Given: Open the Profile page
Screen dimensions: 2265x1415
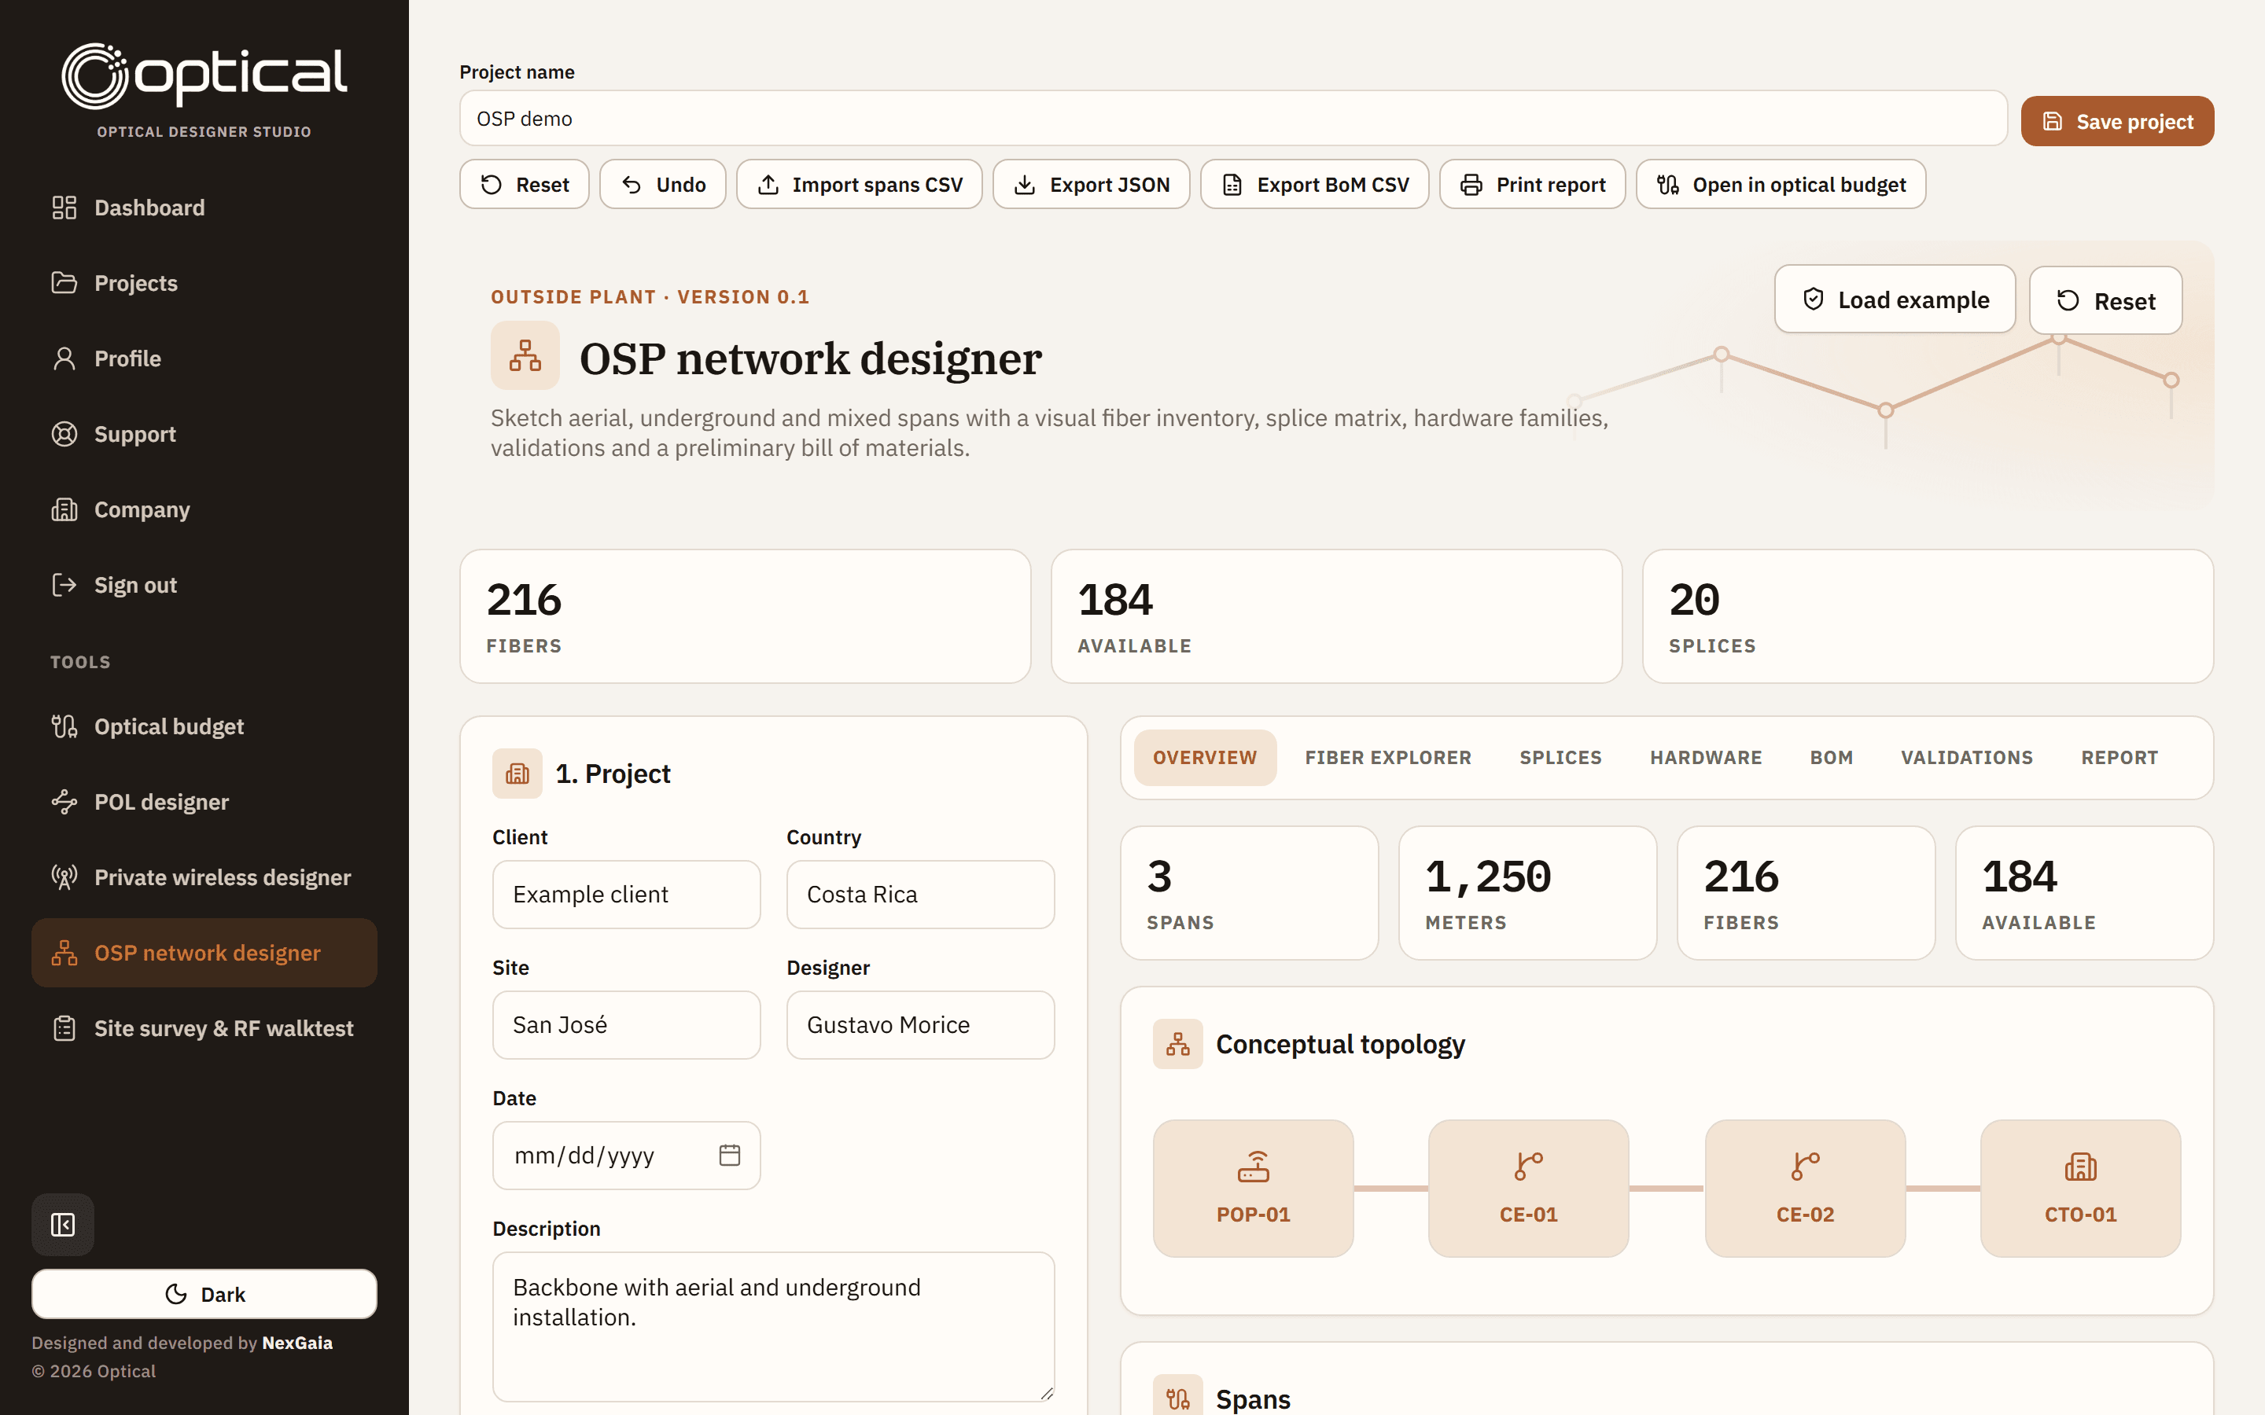Looking at the screenshot, I should (x=204, y=358).
